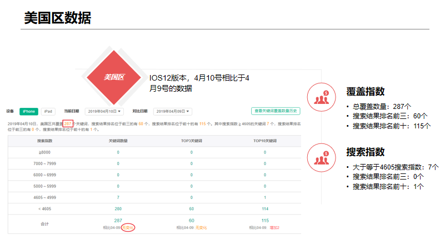Click the red-boxed 287 keyword count

(x=67, y=123)
